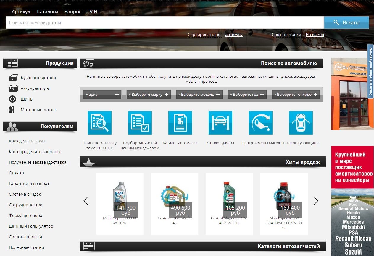374x256 pixels.
Task: Switch to the Запрос по VIN tab
Action: pyautogui.click(x=81, y=12)
